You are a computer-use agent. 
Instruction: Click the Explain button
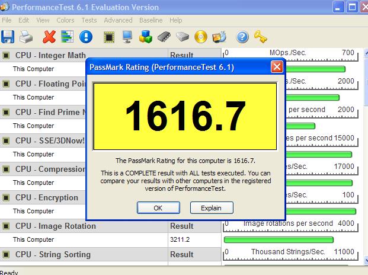[x=212, y=208]
